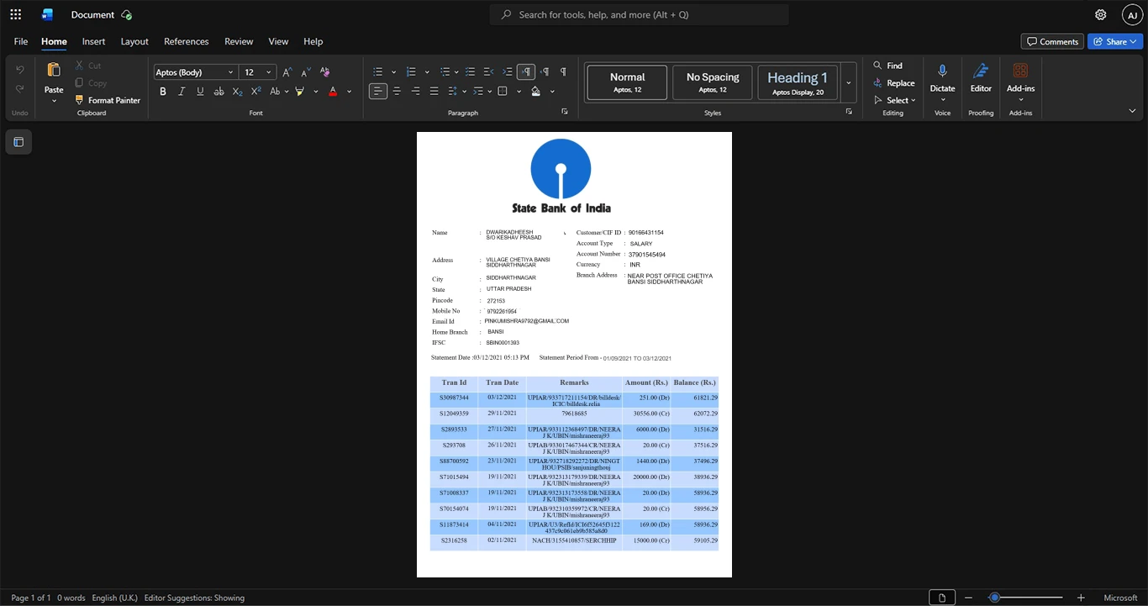This screenshot has width=1148, height=606.
Task: Expand numbered list style dropdown
Action: (x=427, y=72)
